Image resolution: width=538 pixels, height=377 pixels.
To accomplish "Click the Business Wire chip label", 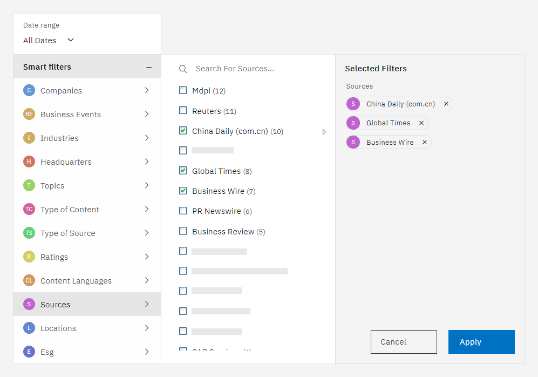I will [390, 142].
